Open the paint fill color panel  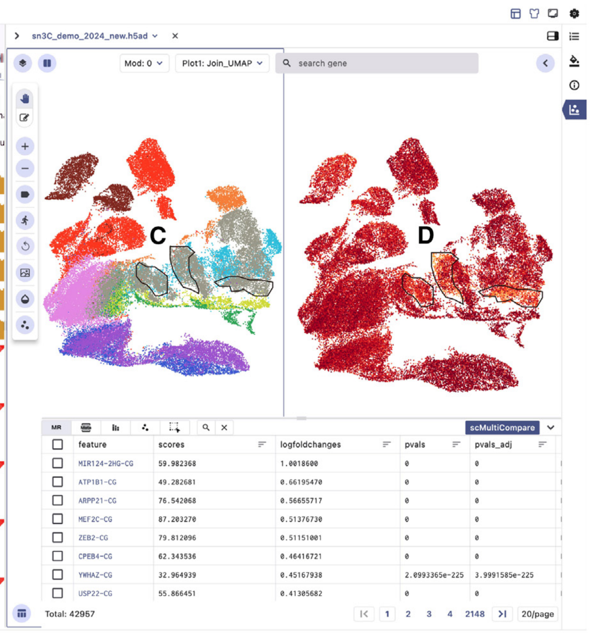point(574,61)
